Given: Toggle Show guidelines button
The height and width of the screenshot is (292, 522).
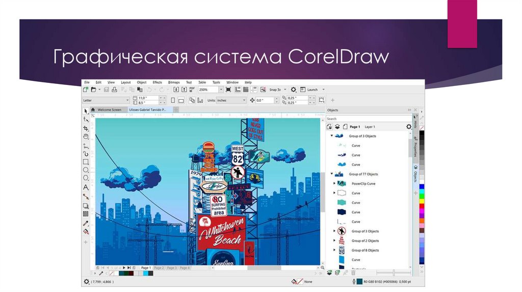Looking at the screenshot, I should pos(254,90).
